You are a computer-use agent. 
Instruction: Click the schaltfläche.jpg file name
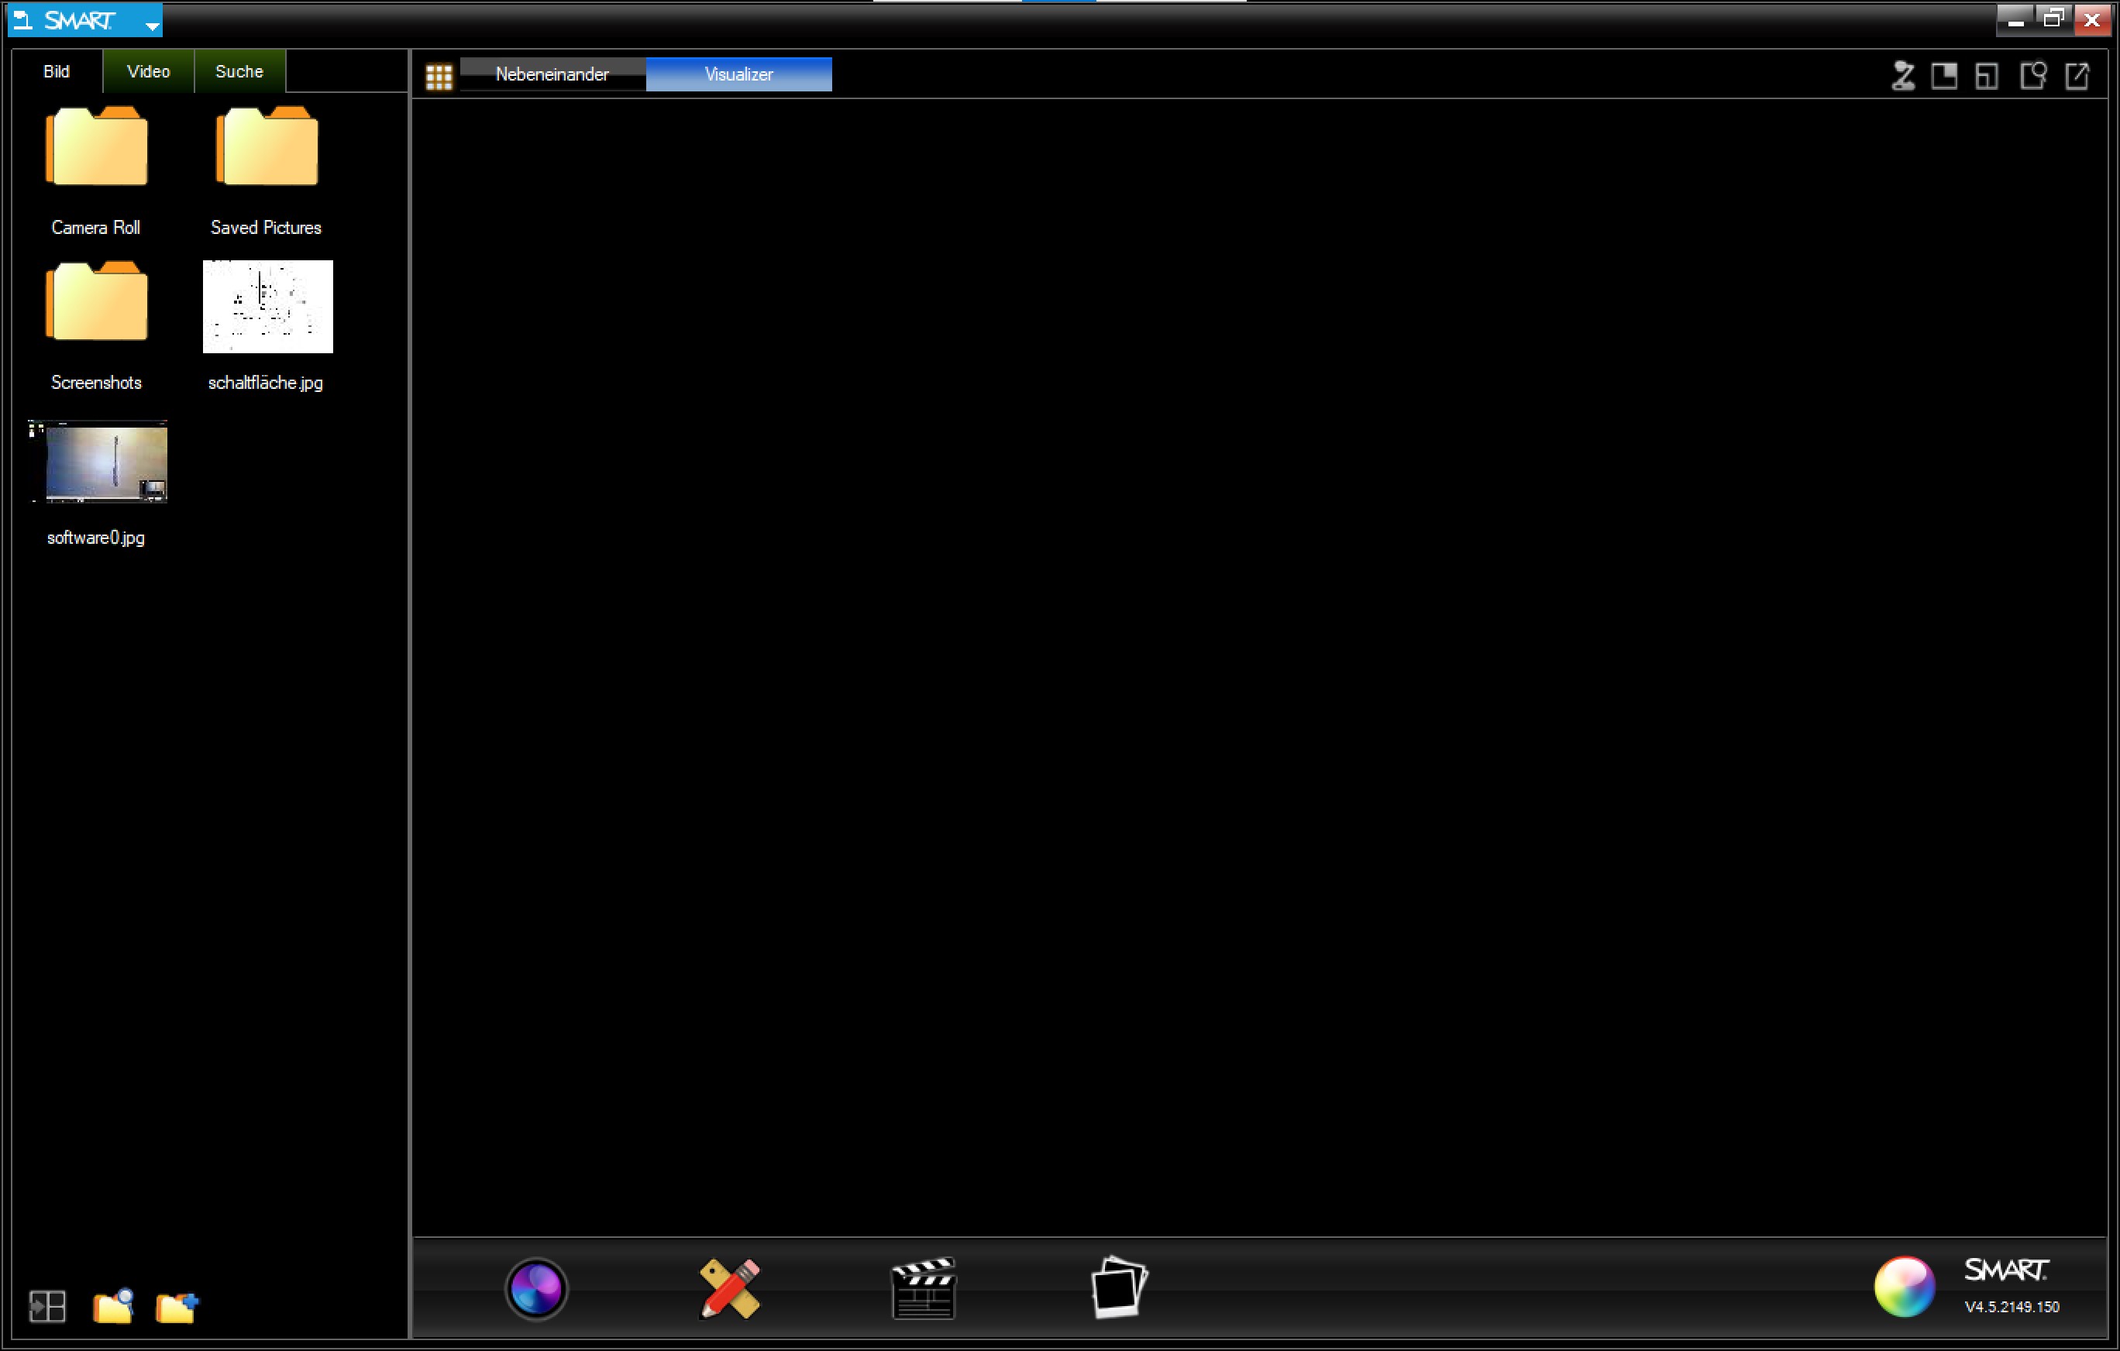[x=266, y=382]
